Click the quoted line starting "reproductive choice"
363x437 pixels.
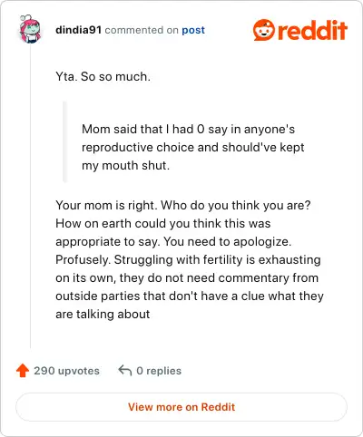pos(193,148)
